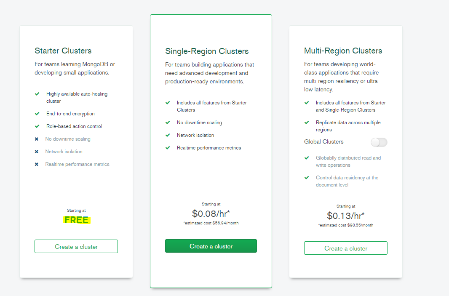449x296 pixels.
Task: Click Create a cluster for Multi-Region Clusters
Action: pyautogui.click(x=345, y=248)
